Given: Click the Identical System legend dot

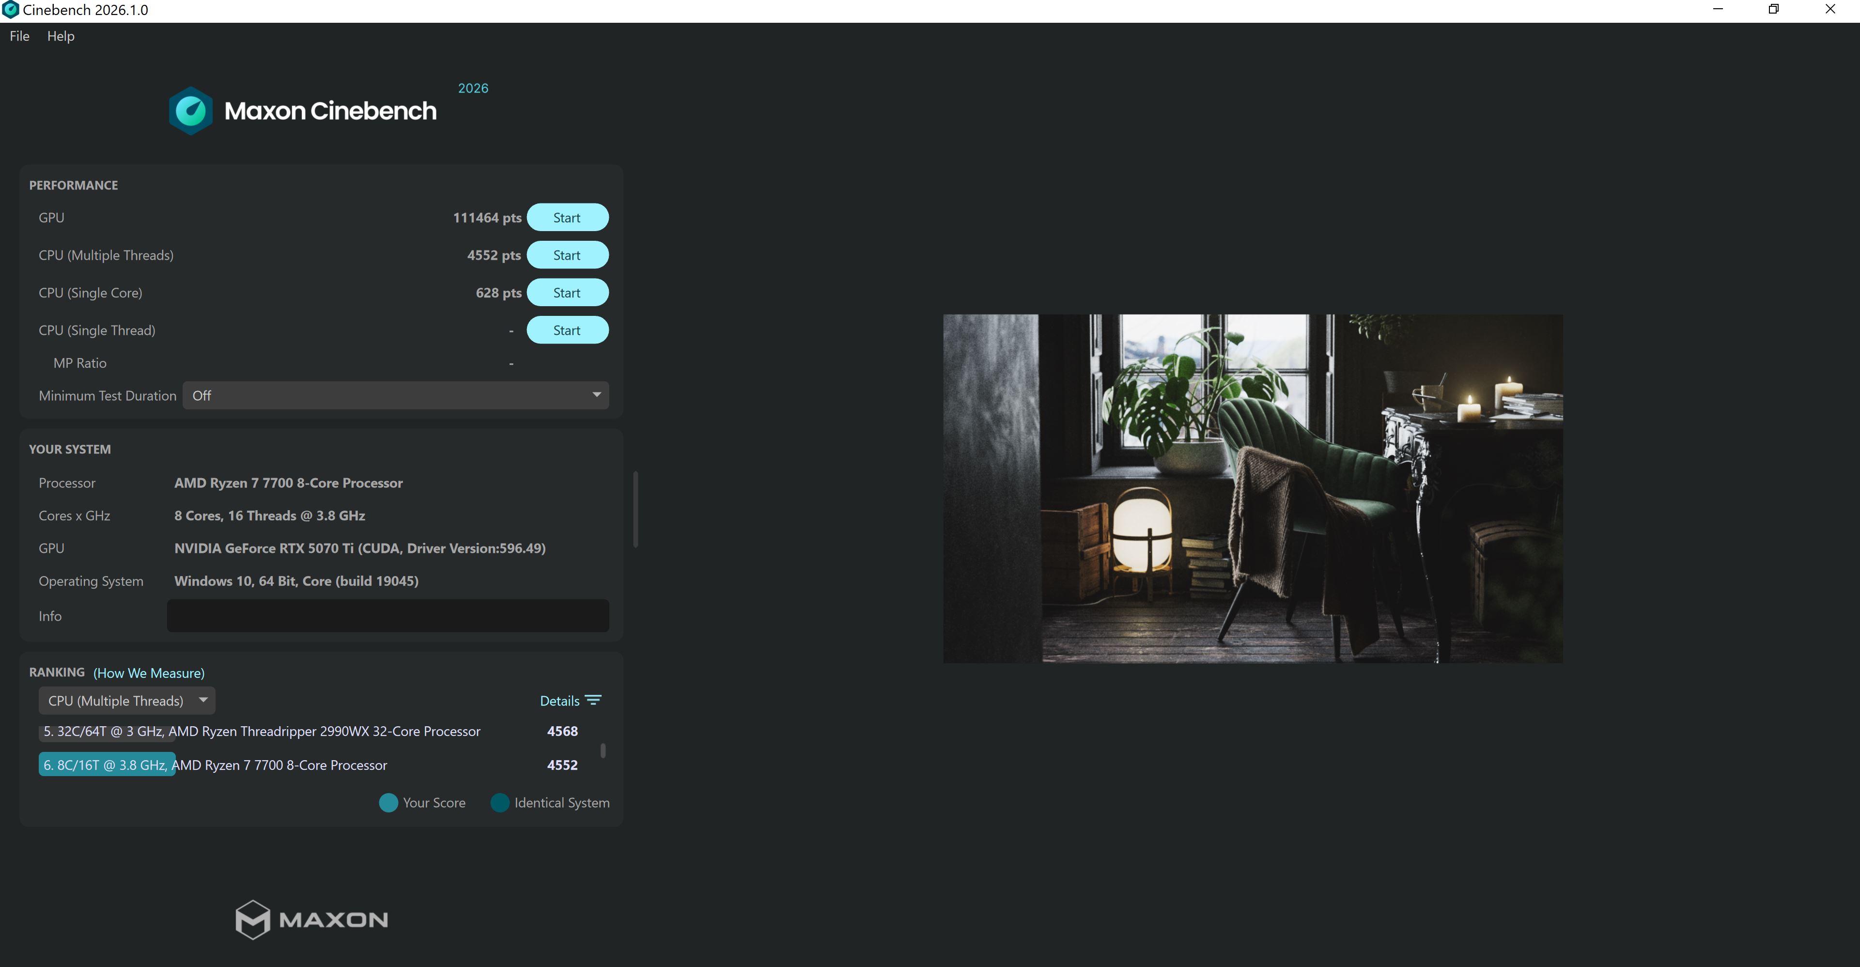Looking at the screenshot, I should [500, 803].
